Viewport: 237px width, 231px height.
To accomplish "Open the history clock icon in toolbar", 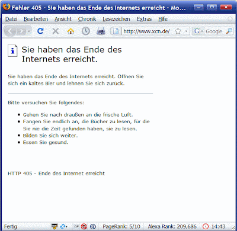I will pos(86,31).
